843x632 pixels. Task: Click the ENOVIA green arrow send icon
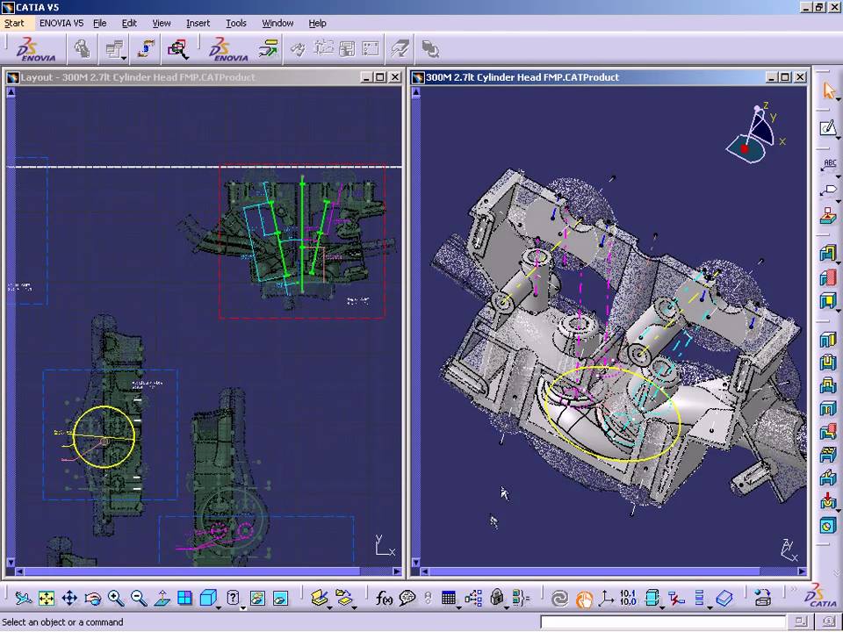pyautogui.click(x=267, y=49)
